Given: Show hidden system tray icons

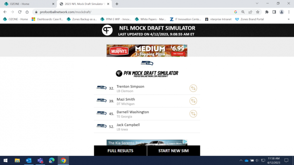Looking at the screenshot, I should pos(241,160).
